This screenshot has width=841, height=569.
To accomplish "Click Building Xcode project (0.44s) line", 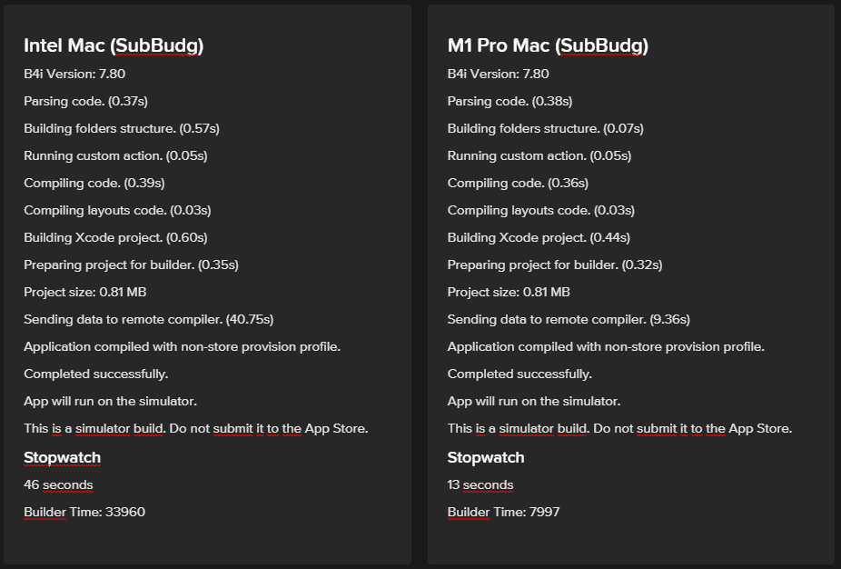I will point(539,237).
